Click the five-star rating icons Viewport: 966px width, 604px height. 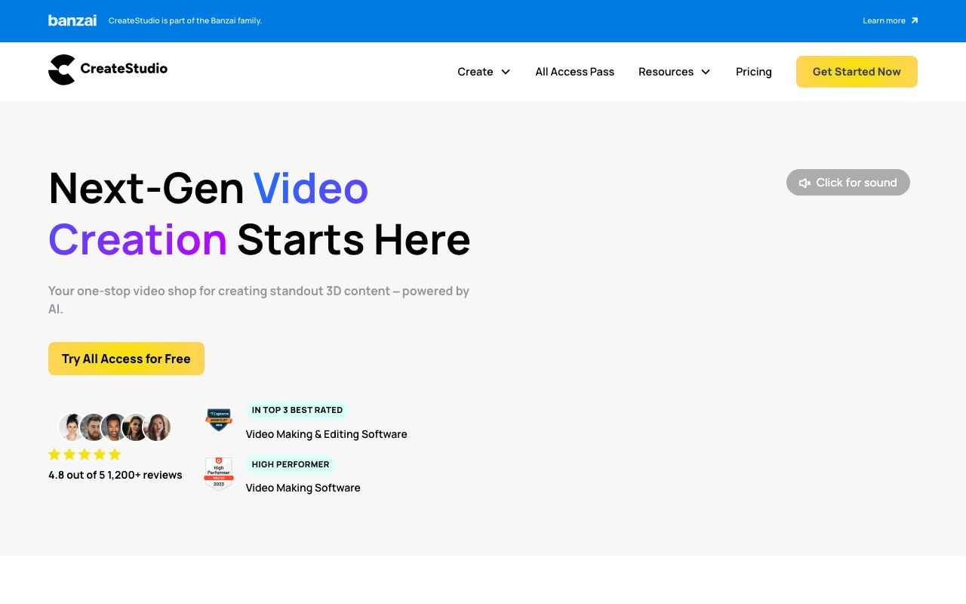(85, 455)
